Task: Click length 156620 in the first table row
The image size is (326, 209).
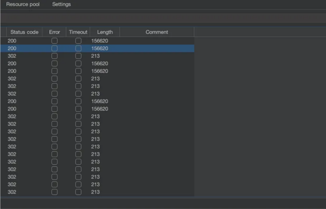Action: click(100, 41)
